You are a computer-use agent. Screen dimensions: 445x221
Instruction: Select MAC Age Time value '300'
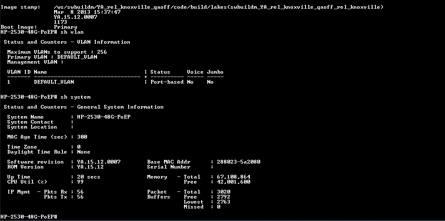pos(82,137)
